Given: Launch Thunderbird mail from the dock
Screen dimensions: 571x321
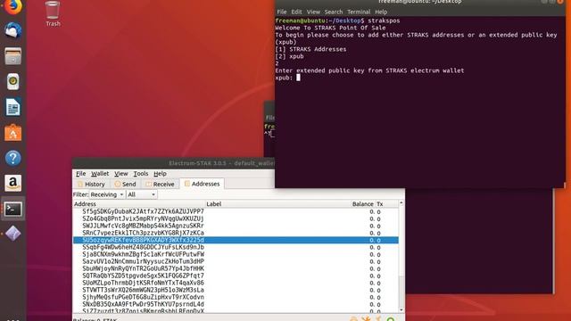Looking at the screenshot, I should coord(12,30).
